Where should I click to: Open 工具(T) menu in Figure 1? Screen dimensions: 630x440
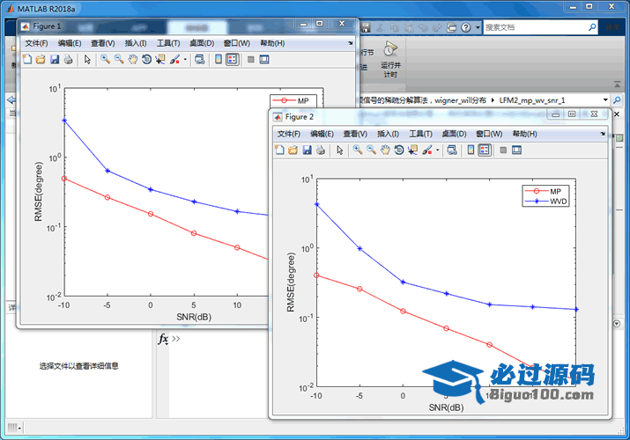pyautogui.click(x=168, y=43)
